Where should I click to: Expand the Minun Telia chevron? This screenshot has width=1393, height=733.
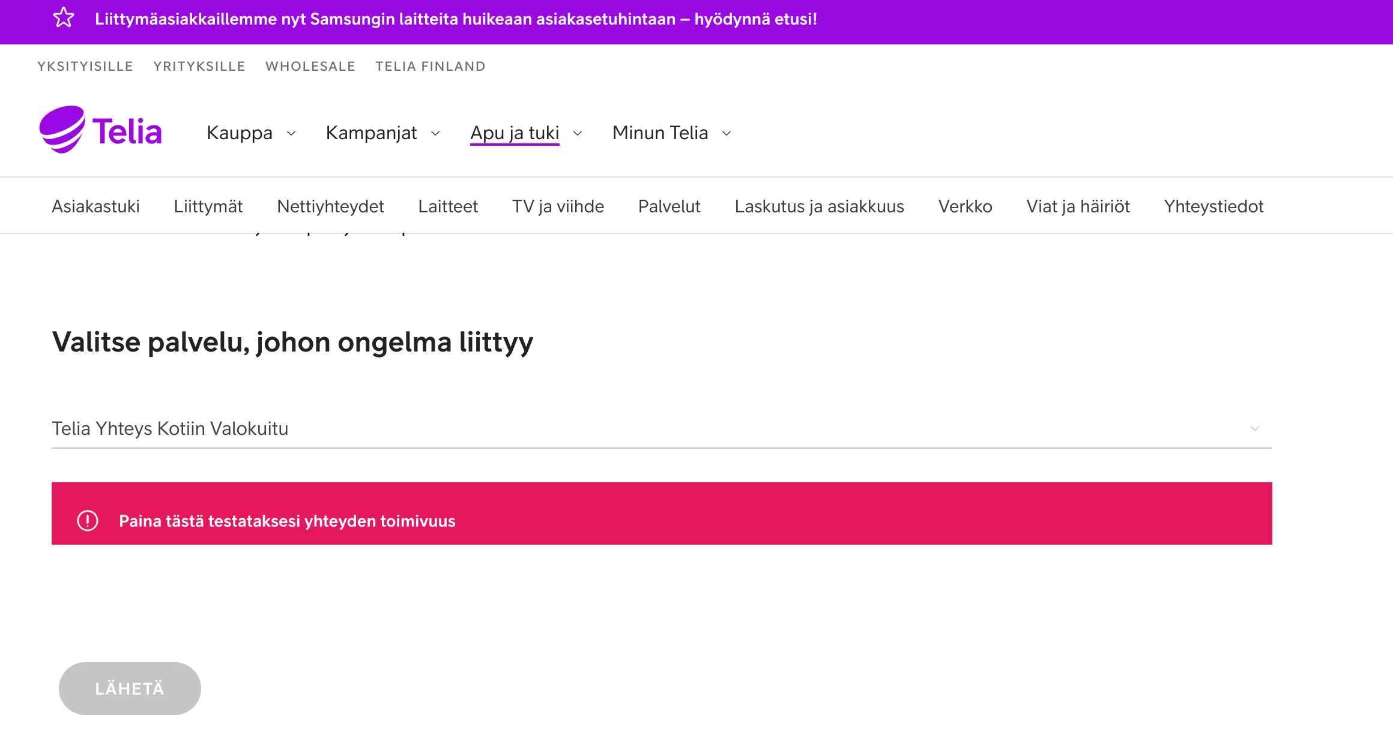point(727,133)
